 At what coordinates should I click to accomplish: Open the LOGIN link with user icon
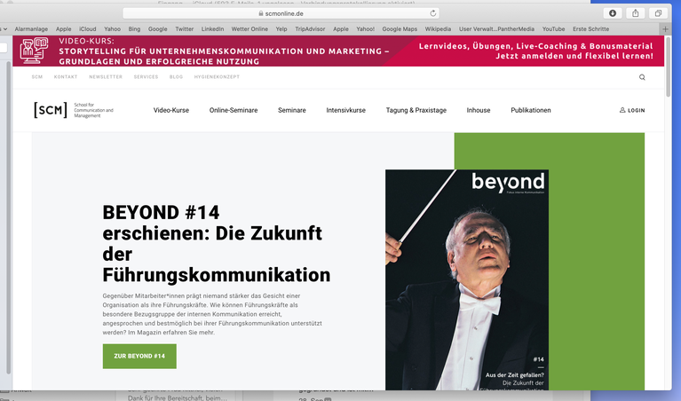pyautogui.click(x=632, y=110)
